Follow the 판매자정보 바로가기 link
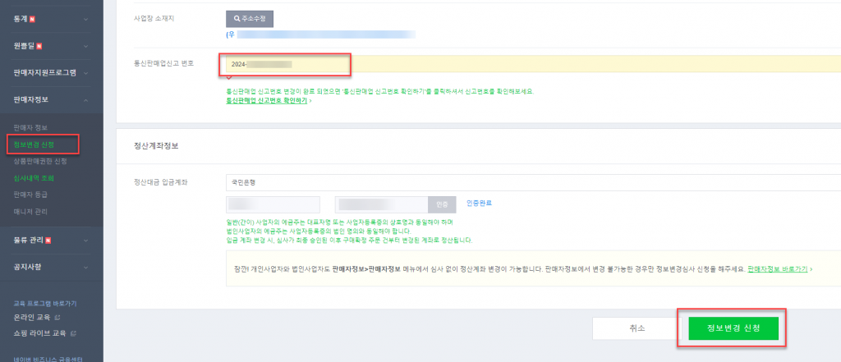This screenshot has height=362, width=841. [777, 268]
